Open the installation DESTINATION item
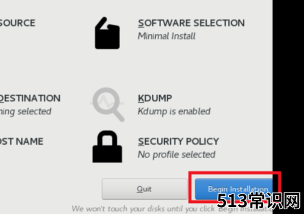304x214 pixels. pos(30,98)
